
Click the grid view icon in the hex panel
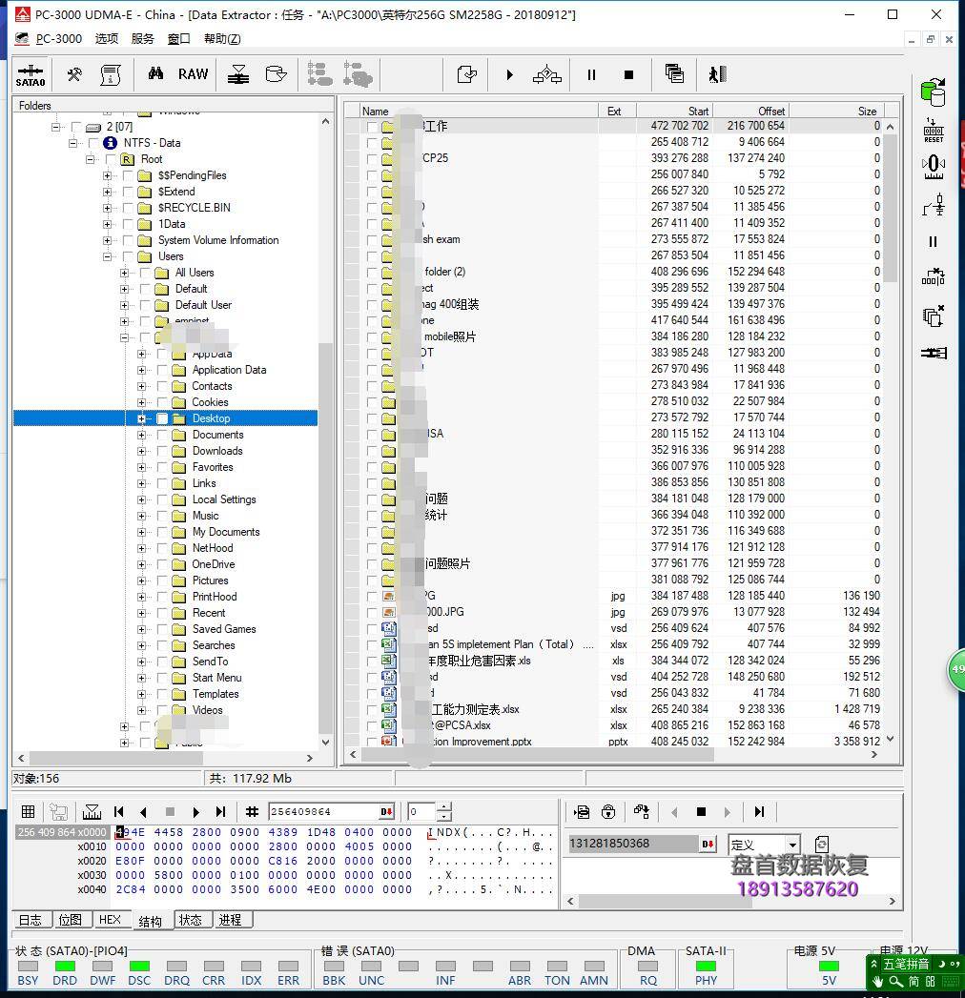tap(29, 811)
